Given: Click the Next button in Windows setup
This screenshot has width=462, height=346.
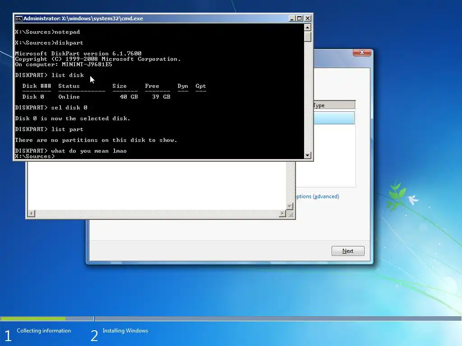Looking at the screenshot, I should tap(348, 251).
